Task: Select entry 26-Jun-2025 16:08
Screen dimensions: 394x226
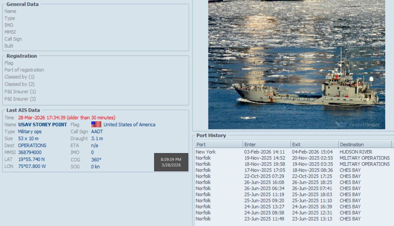Action: coord(265,182)
